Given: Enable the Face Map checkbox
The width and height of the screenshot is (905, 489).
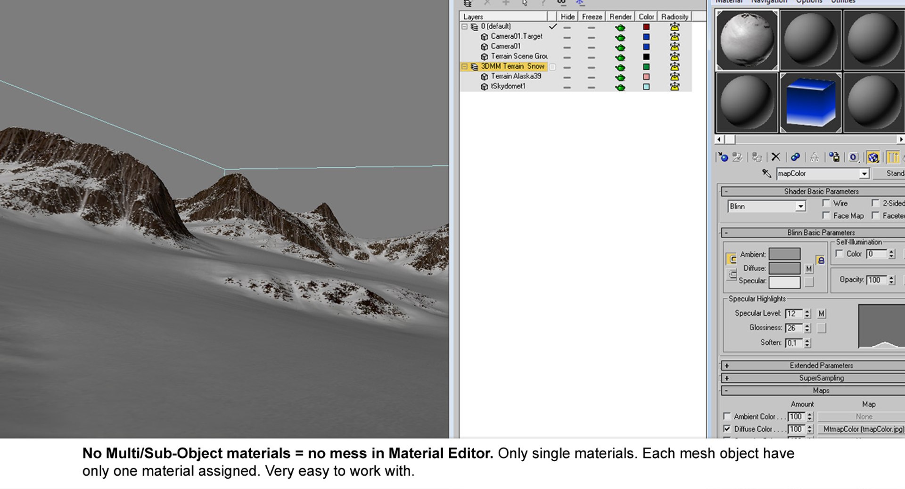Looking at the screenshot, I should click(x=826, y=215).
